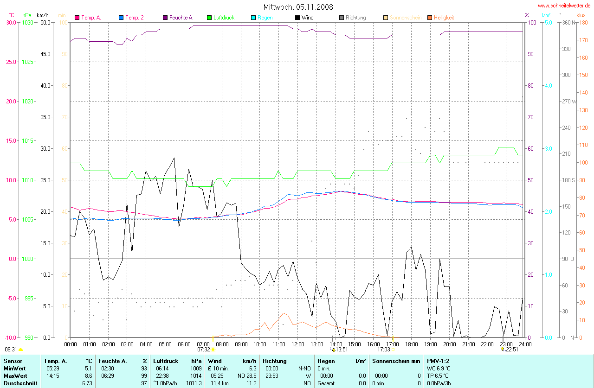Click the pressure min time 06:14
The height and width of the screenshot is (388, 594).
[162, 368]
